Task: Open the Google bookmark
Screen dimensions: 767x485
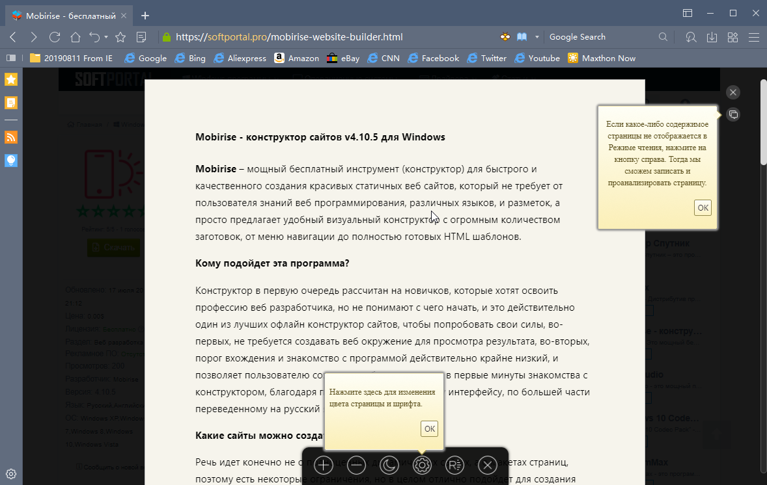Action: (x=146, y=58)
